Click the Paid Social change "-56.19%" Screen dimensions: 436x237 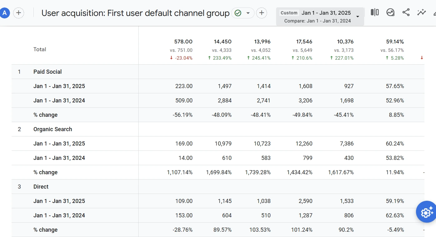pyautogui.click(x=183, y=115)
